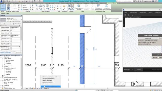The height and width of the screenshot is (91, 162).
Task: Select the True radio button in the restart node
Action: [153, 57]
